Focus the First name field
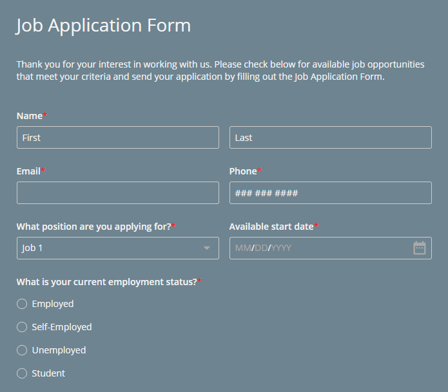The height and width of the screenshot is (392, 448). pos(118,137)
